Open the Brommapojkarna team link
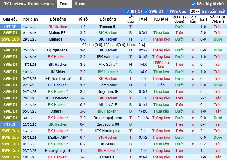Image resolution: width=227 pixels, height=160 pixels. [x=108, y=118]
